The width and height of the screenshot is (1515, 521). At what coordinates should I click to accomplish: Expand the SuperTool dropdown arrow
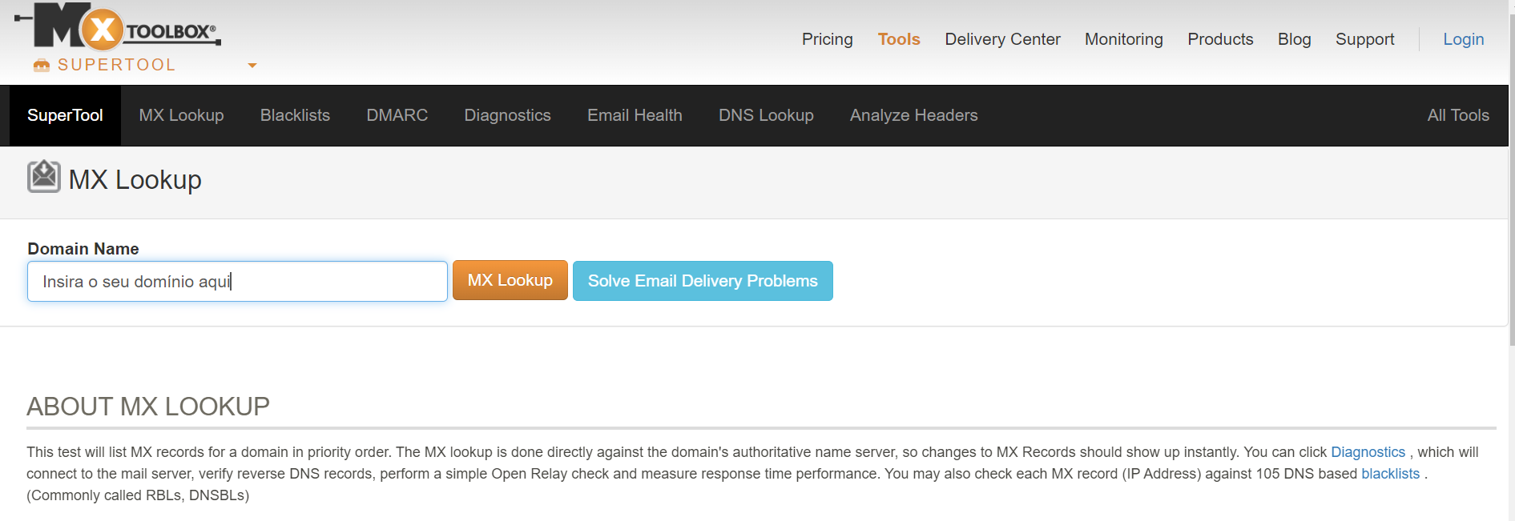click(252, 66)
